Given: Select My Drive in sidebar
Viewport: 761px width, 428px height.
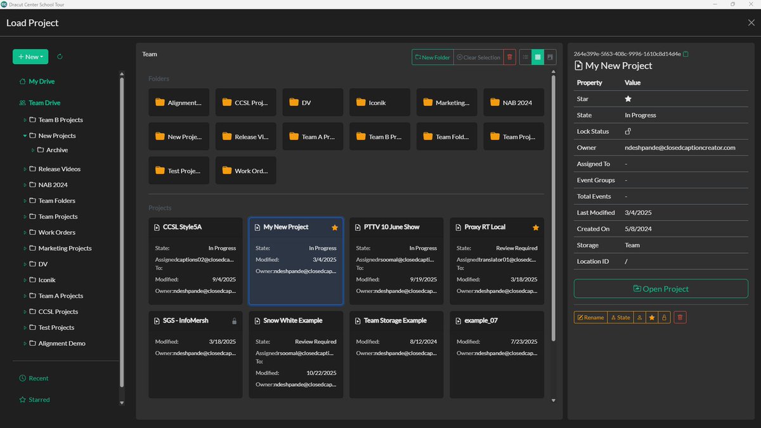Looking at the screenshot, I should point(37,82).
